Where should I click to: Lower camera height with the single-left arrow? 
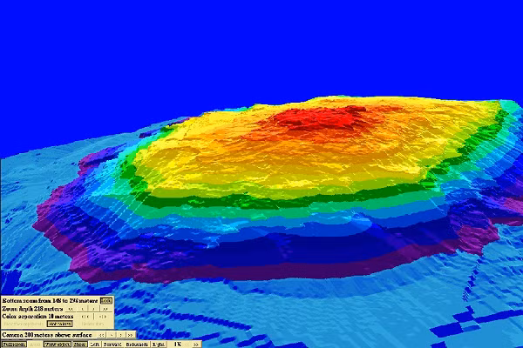tap(112, 334)
